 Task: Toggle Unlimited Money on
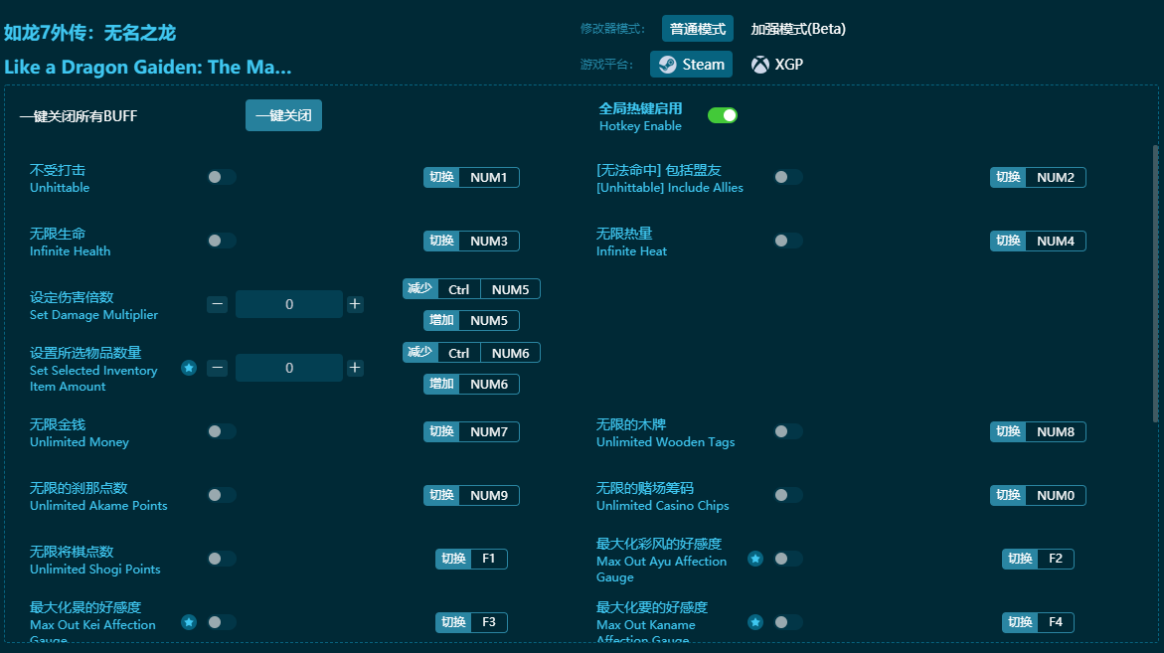[x=222, y=431]
